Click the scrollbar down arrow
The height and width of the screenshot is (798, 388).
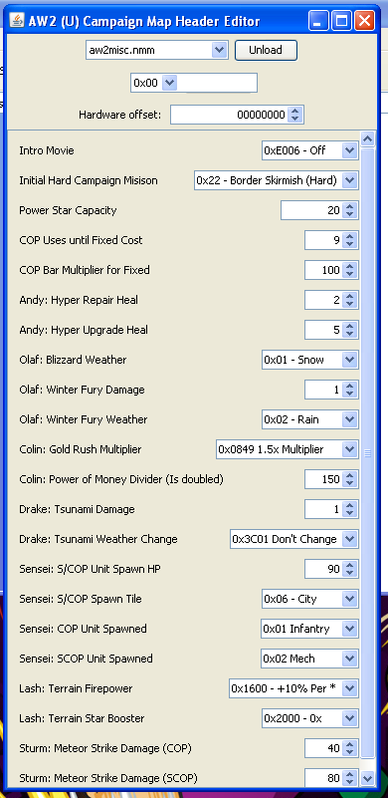point(368,778)
